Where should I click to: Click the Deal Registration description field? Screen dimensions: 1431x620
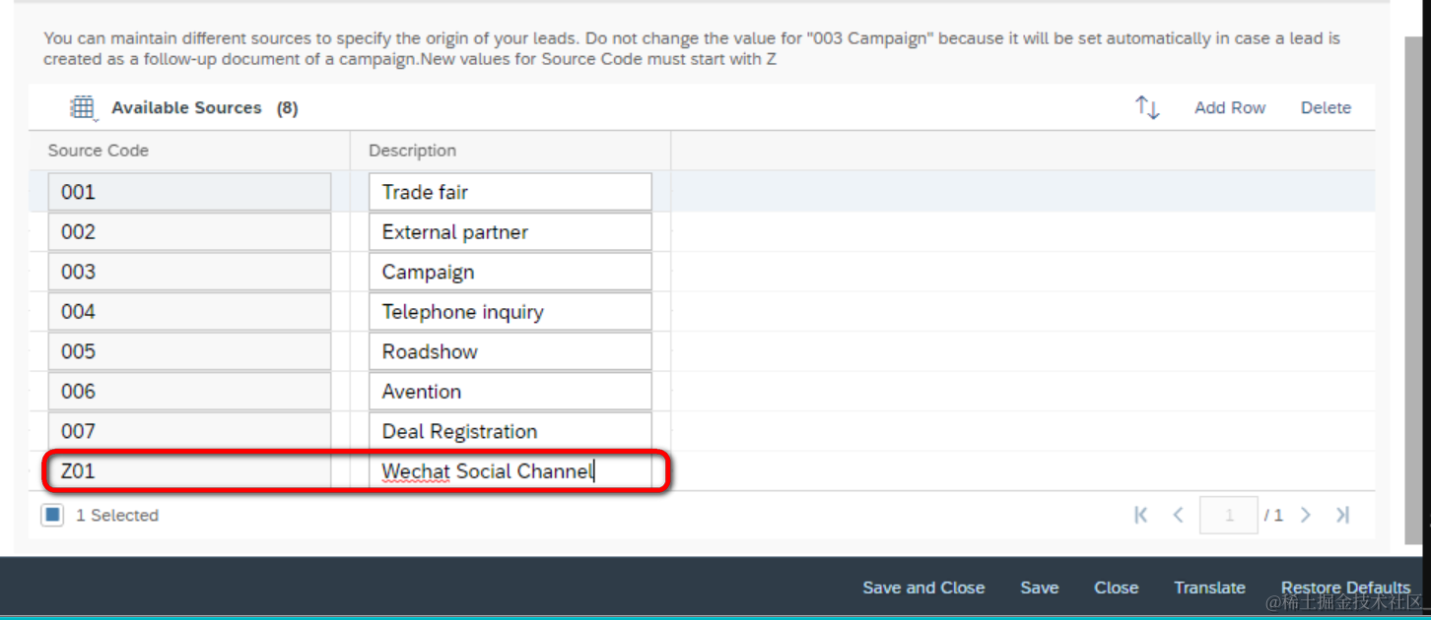point(511,431)
